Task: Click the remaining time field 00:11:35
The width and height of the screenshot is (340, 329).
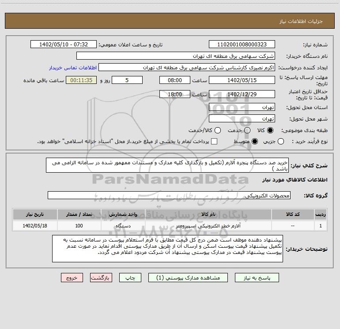Action: coord(81,80)
